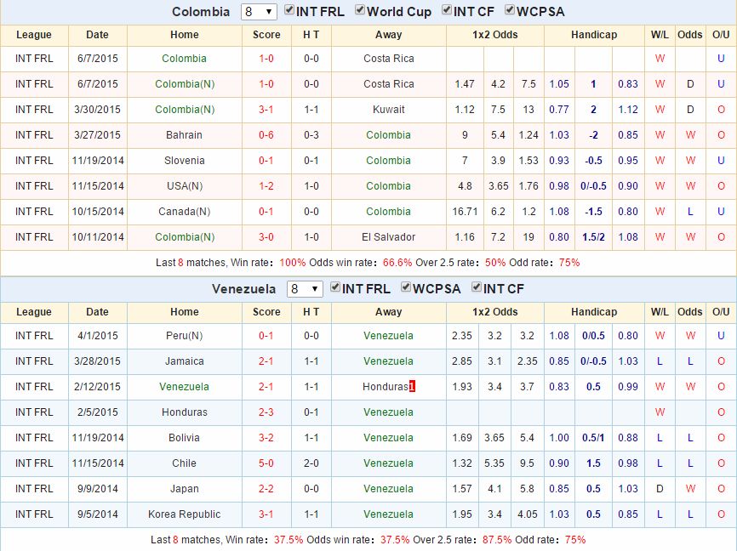The width and height of the screenshot is (737, 551).
Task: Click the 100% Colombia win rate
Action: 293,263
